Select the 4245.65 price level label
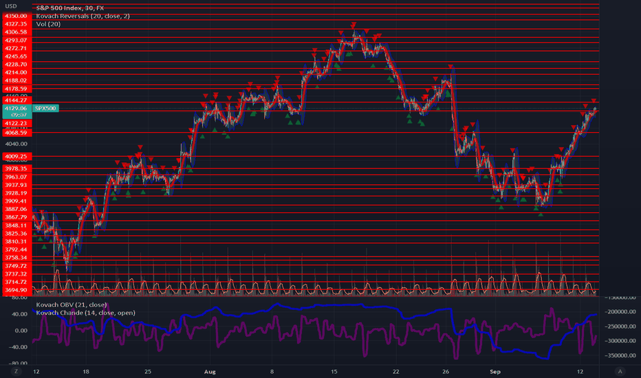The height and width of the screenshot is (378, 641). (17, 56)
